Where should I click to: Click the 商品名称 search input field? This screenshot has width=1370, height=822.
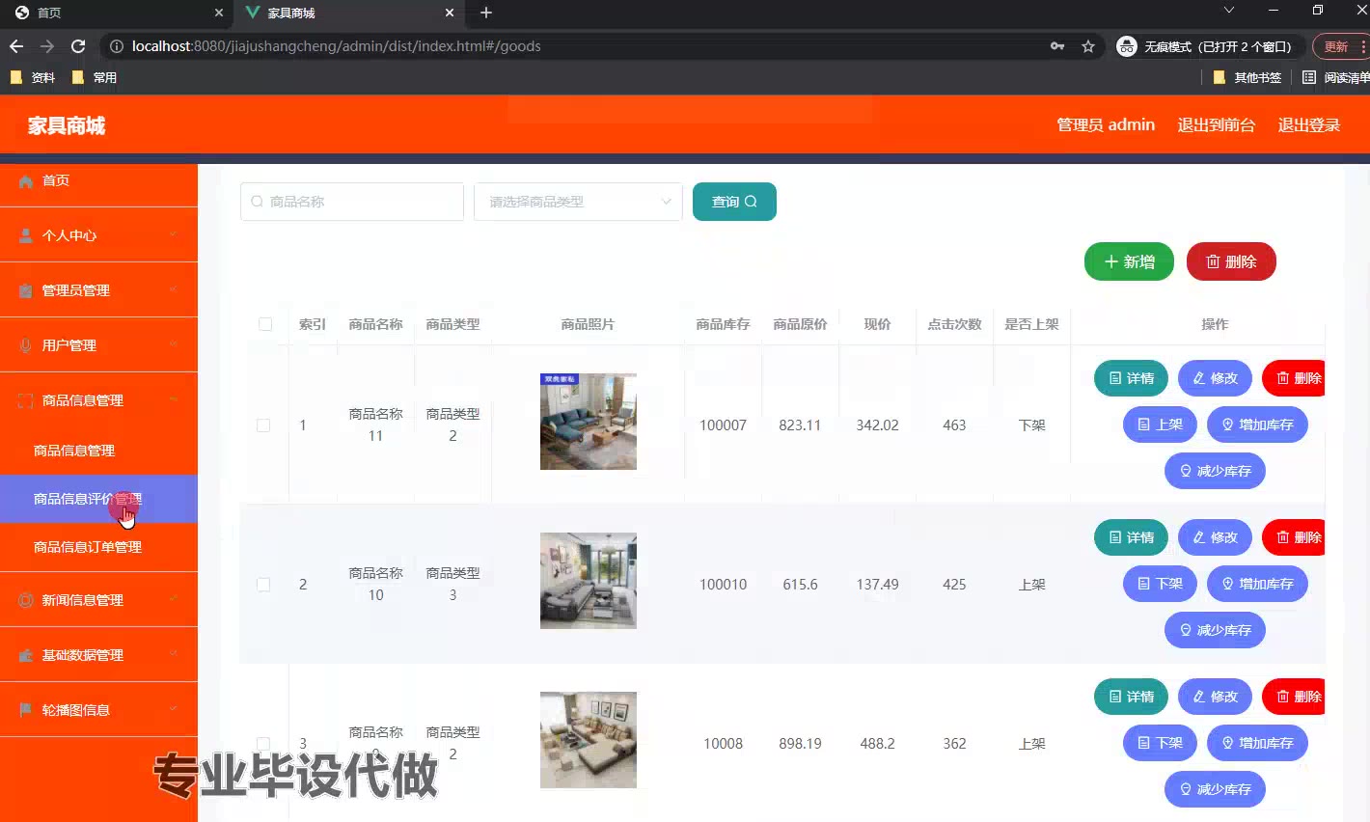pos(352,202)
